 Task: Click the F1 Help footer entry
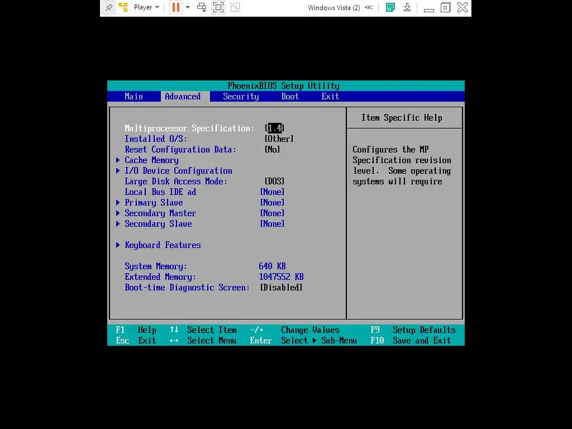136,330
